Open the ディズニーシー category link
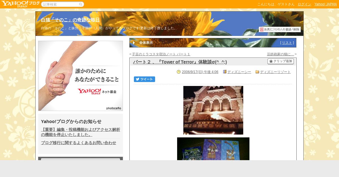This screenshot has width=339, height=177. point(239,72)
